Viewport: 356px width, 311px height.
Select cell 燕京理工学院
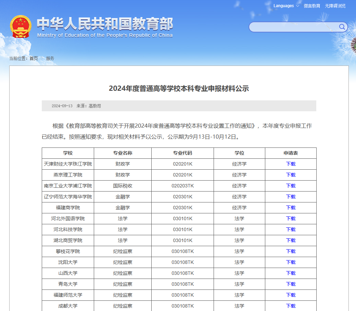click(x=68, y=175)
